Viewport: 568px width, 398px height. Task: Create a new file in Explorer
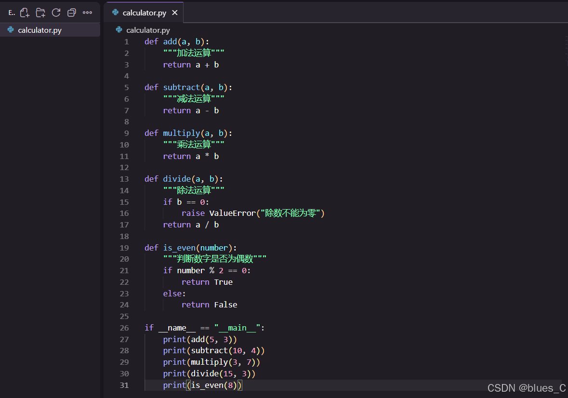pyautogui.click(x=25, y=13)
